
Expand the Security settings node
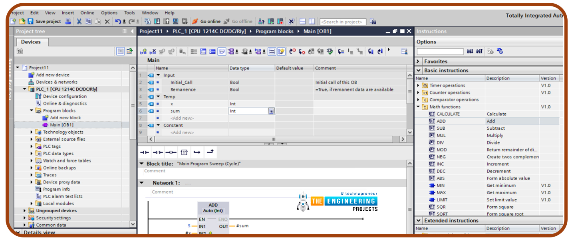[25, 218]
